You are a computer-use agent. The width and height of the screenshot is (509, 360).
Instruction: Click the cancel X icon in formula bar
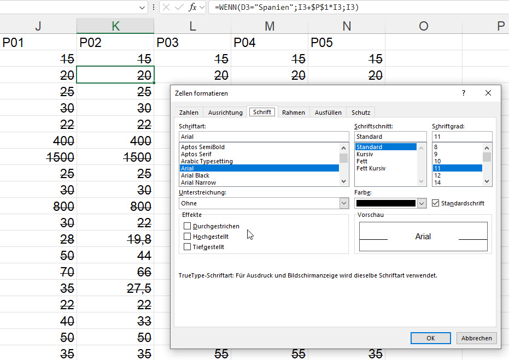(x=166, y=7)
